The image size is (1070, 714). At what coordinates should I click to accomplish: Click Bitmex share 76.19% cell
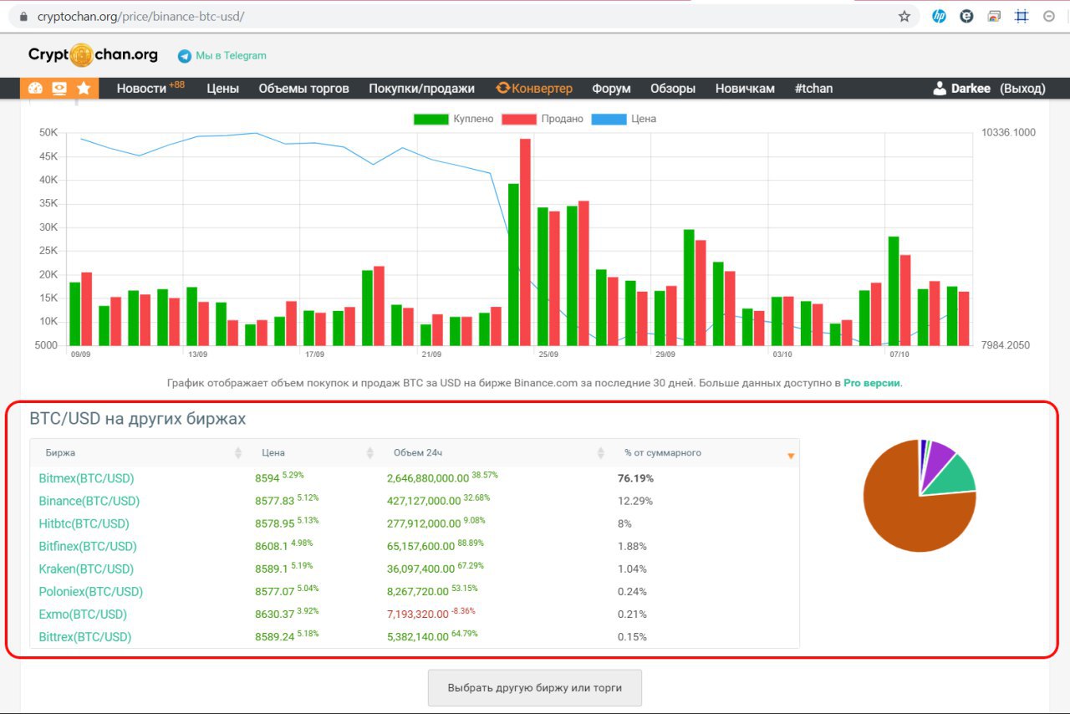tap(635, 479)
